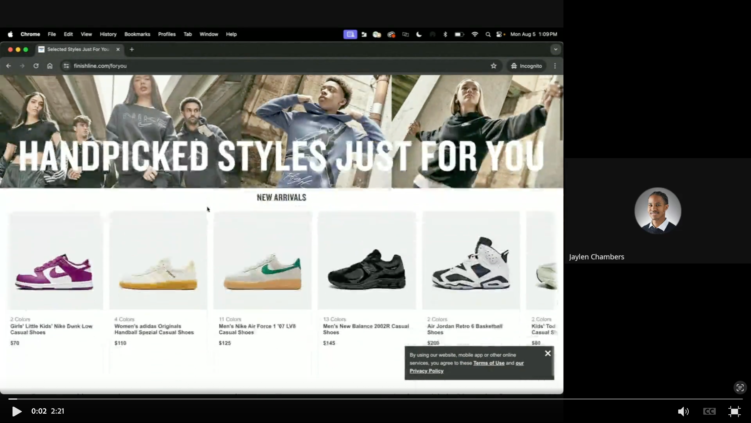Click the video progress bar
Image resolution: width=751 pixels, height=423 pixels.
[x=375, y=399]
